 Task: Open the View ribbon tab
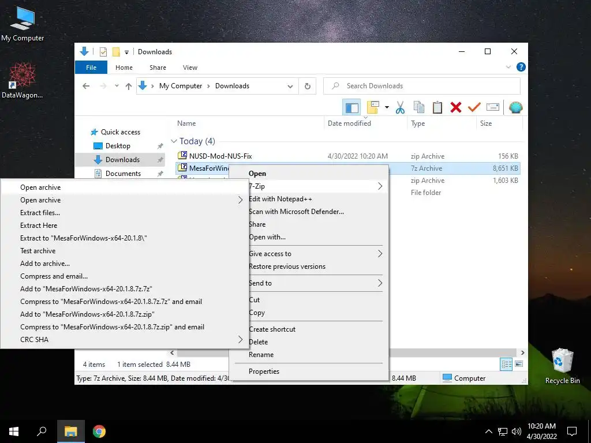190,67
